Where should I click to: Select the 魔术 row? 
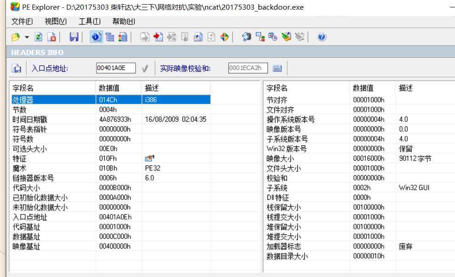pos(111,168)
